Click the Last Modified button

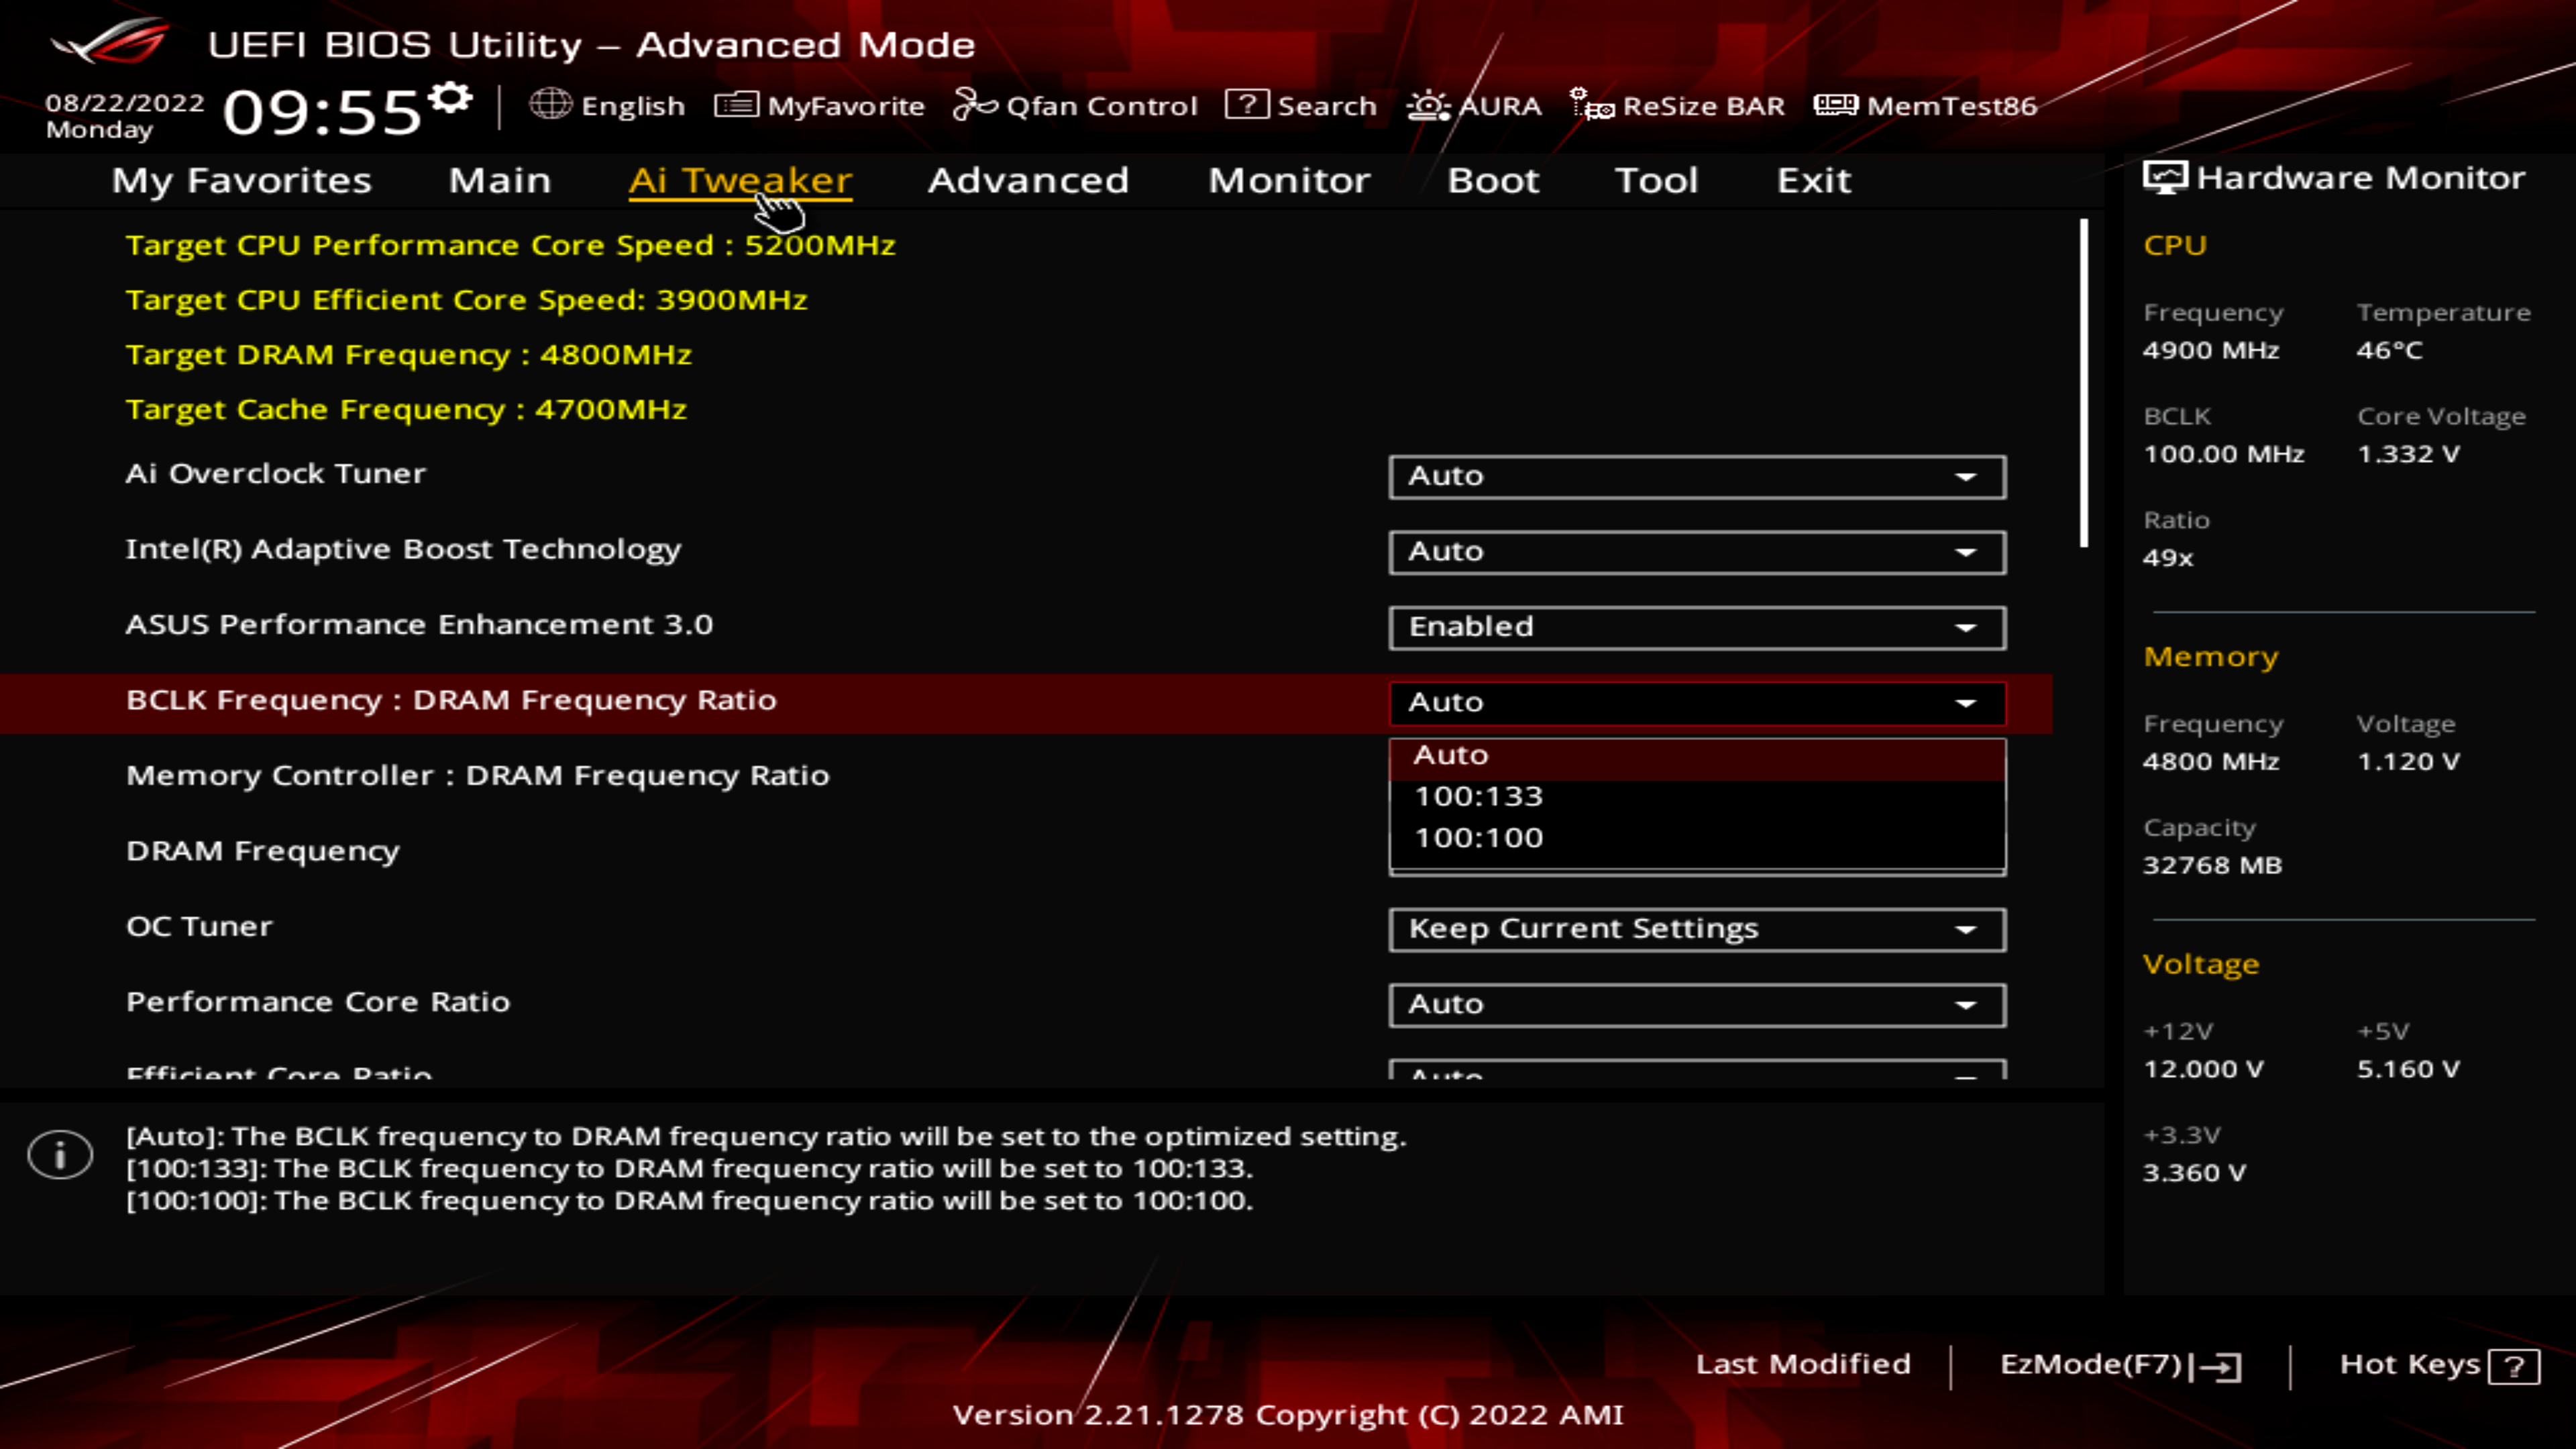point(1803,1364)
